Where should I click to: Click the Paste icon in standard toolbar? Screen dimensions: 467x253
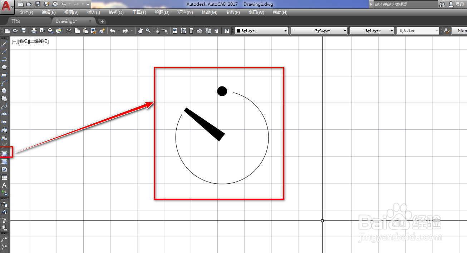[x=85, y=31]
